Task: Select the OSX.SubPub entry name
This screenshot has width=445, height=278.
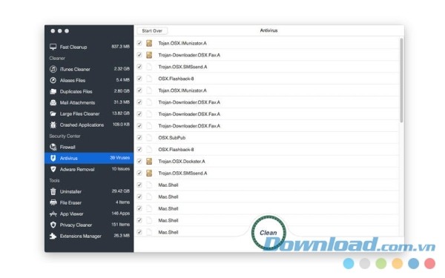Action: click(172, 138)
